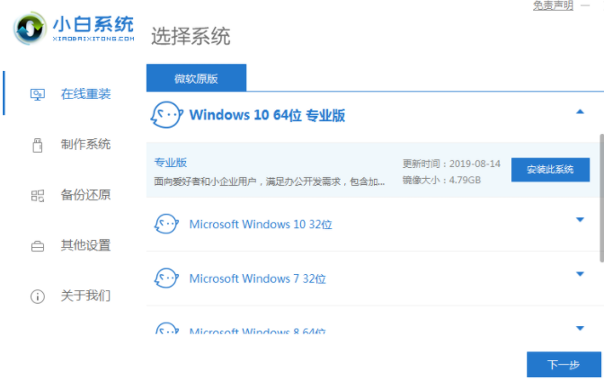Switch to the 微软原版 tab
This screenshot has width=604, height=380.
[196, 78]
